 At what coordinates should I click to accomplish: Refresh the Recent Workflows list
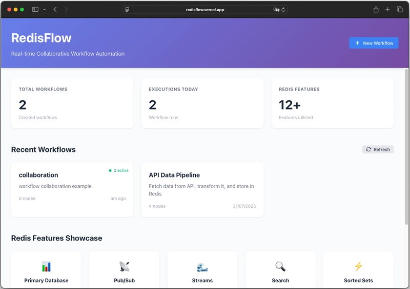378,149
